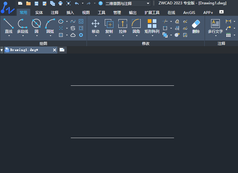Expand the 直线 dropdown arrow
The image size is (238, 173).
pos(9,36)
